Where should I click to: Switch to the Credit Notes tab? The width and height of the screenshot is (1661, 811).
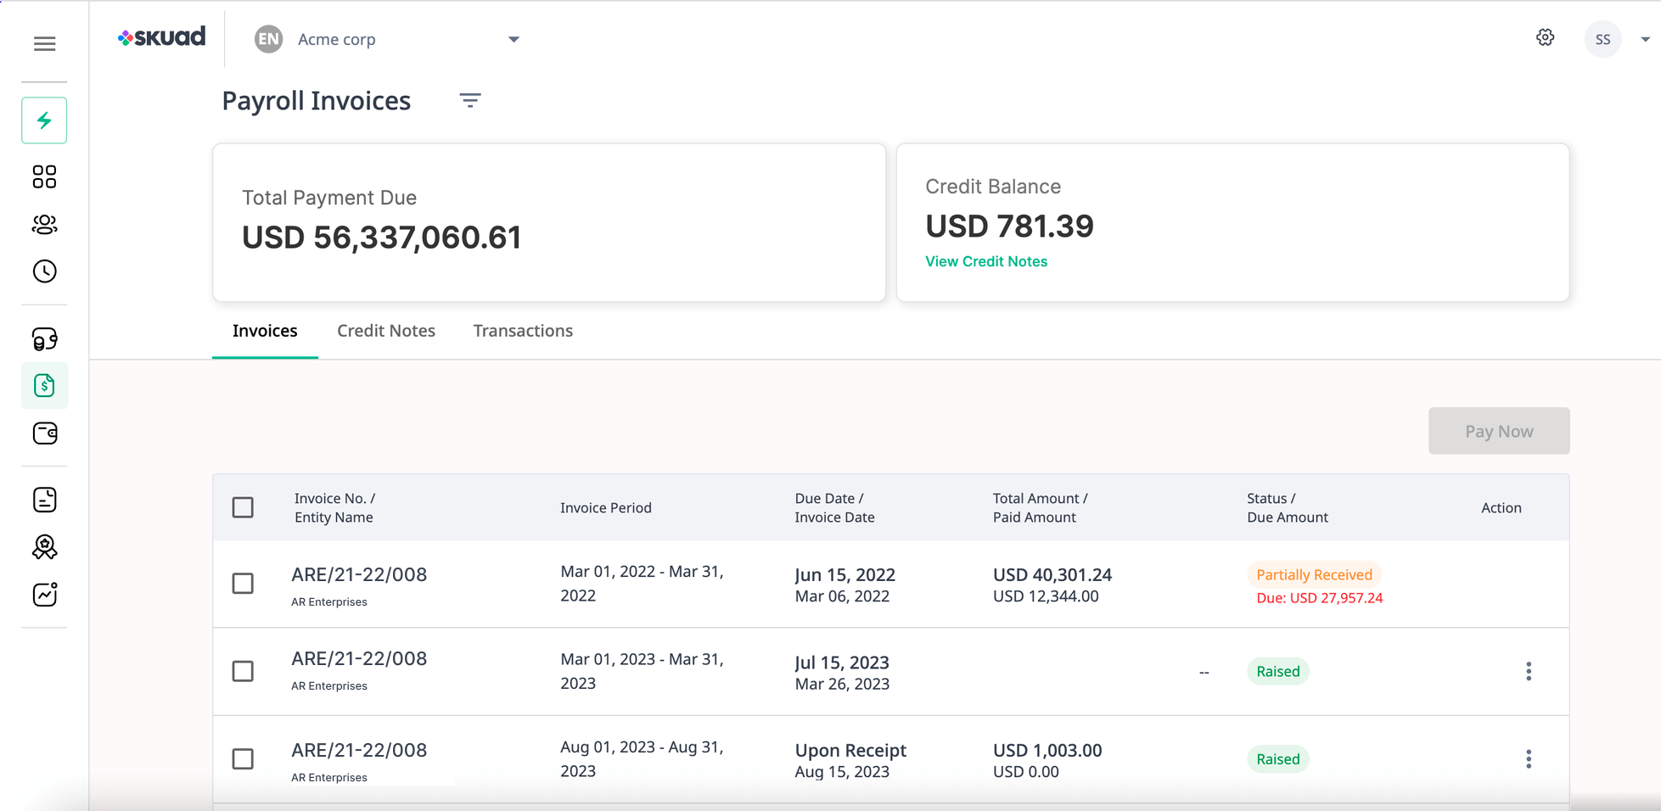click(386, 331)
